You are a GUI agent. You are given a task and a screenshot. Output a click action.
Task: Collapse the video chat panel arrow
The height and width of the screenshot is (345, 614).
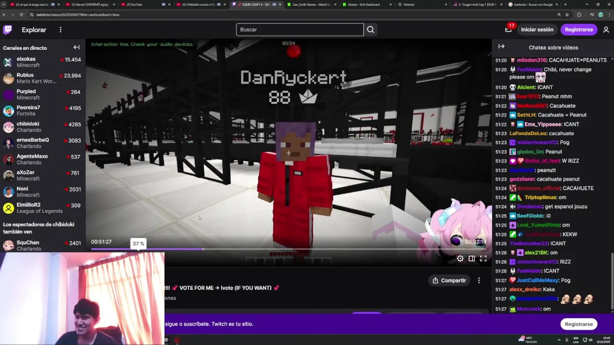click(501, 47)
